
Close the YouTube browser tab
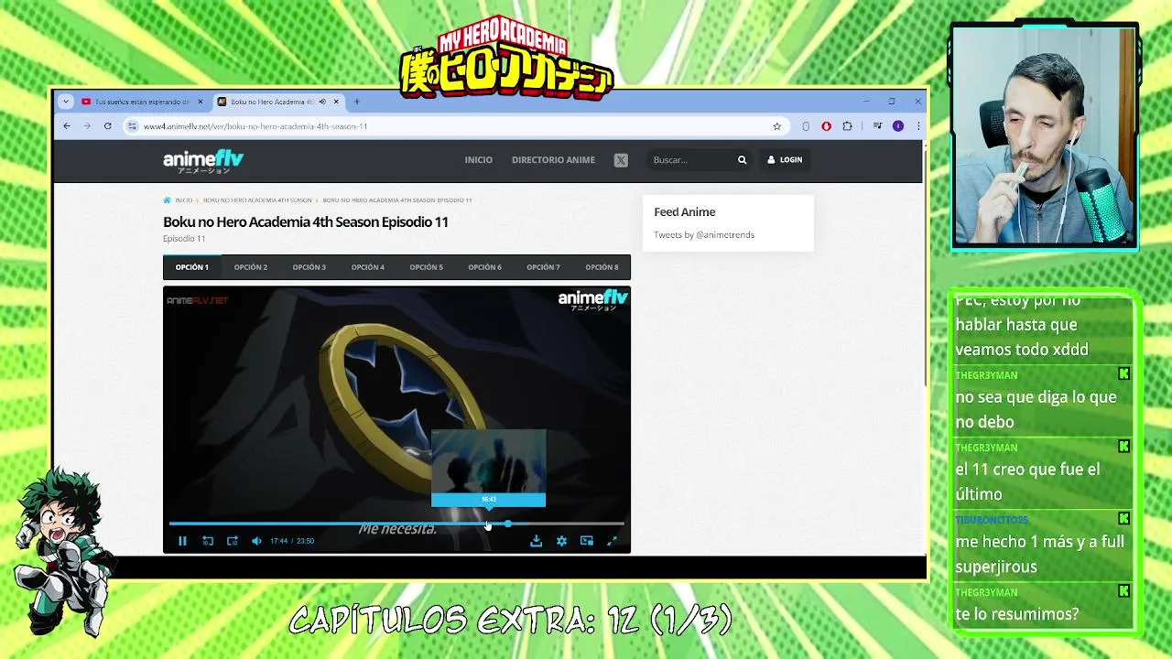[x=201, y=102]
